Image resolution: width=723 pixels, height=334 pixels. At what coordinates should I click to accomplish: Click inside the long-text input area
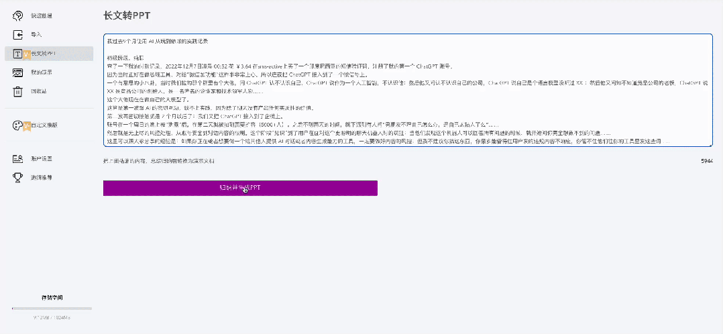click(408, 91)
